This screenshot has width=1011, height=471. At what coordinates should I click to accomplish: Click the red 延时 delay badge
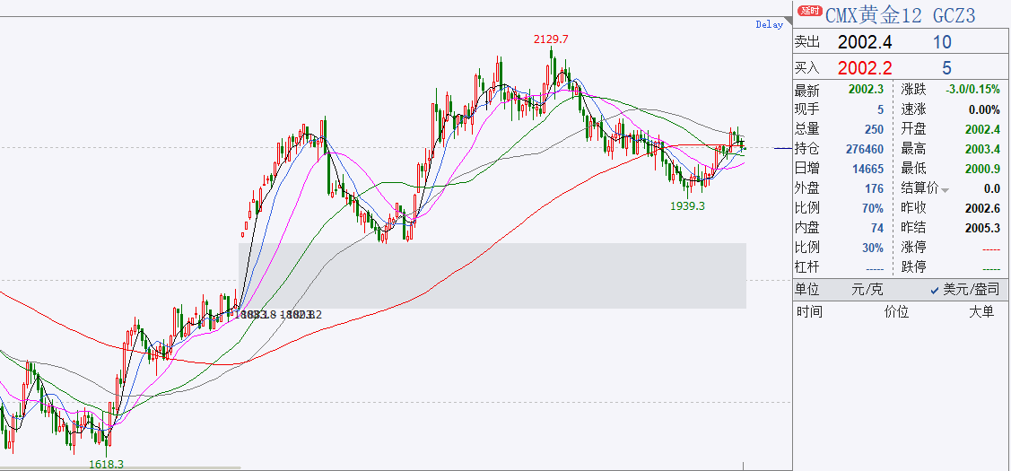click(810, 11)
